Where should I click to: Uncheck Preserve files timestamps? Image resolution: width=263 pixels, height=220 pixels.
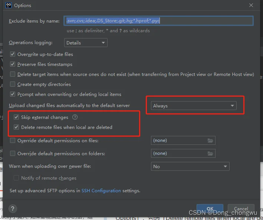13,64
